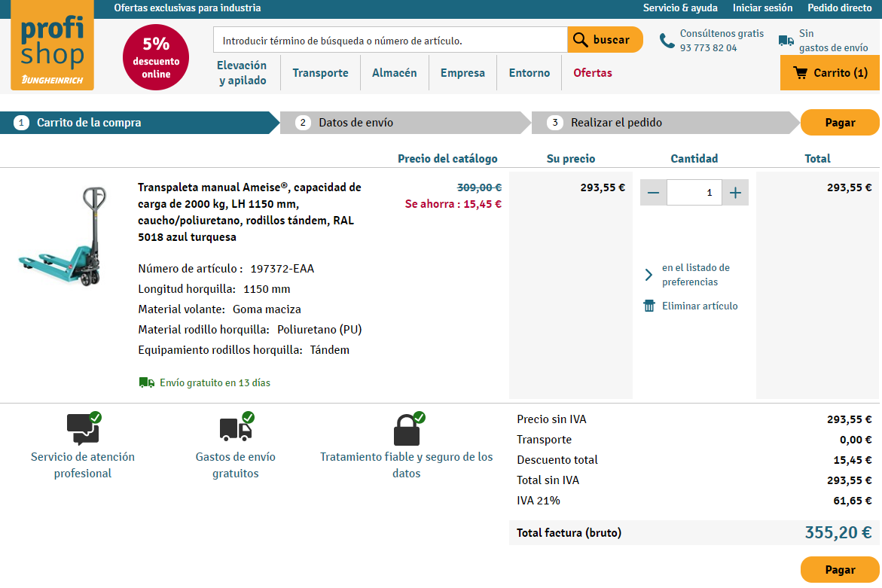Screen dimensions: 882x588
Task: Click the pallet truck product thumbnail
Action: 63,236
